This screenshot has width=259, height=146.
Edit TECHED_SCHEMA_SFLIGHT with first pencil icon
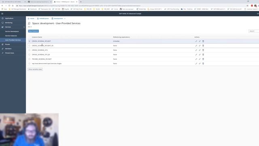[196, 59]
